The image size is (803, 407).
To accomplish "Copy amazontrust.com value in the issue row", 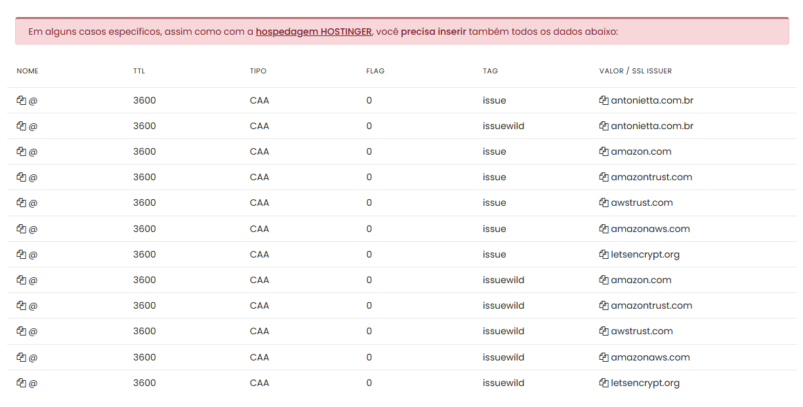I will [x=604, y=177].
